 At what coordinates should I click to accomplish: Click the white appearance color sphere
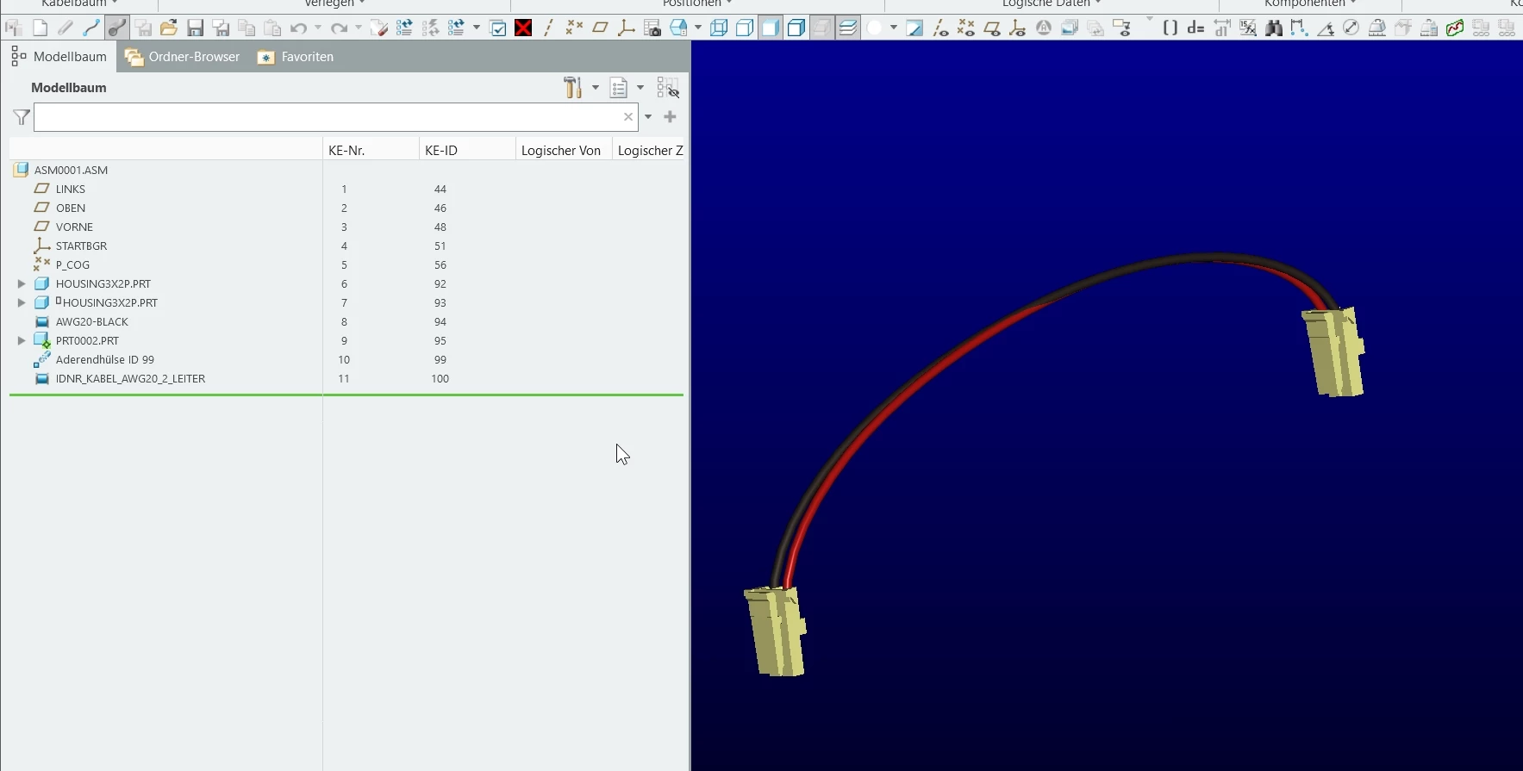874,28
